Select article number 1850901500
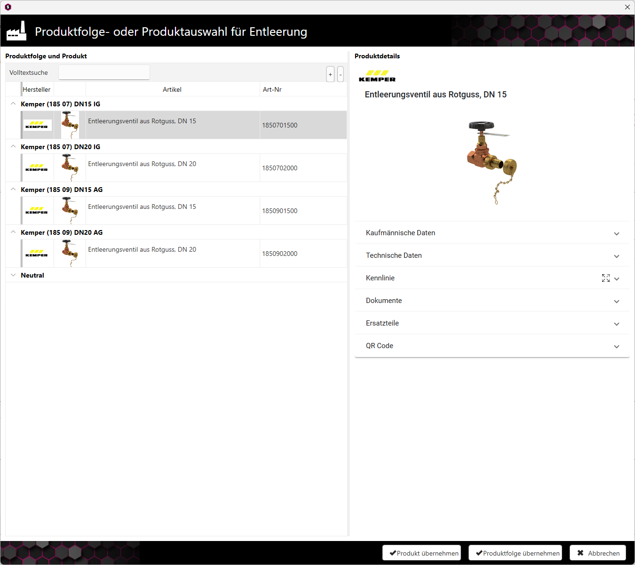This screenshot has height=565, width=635. point(280,211)
